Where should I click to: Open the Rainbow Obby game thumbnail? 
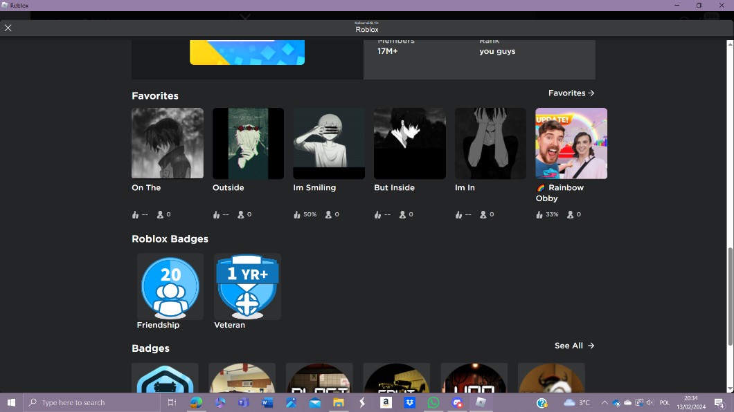571,143
